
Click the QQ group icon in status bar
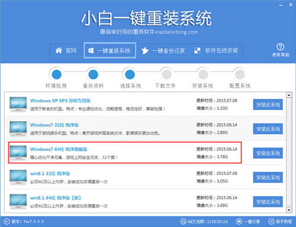(x=183, y=222)
